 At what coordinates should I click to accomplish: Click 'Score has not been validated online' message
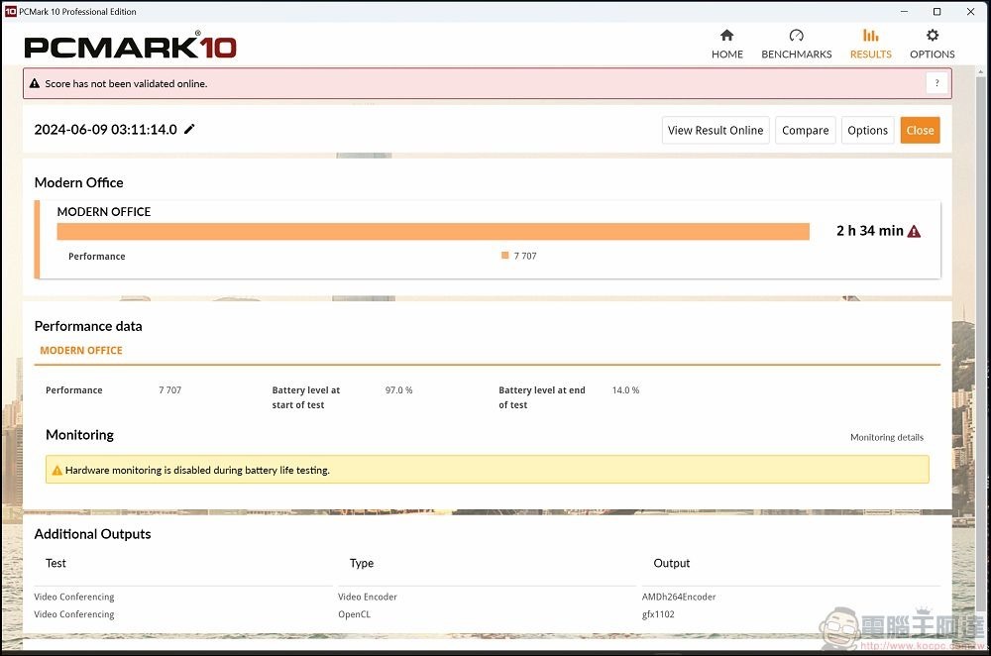pos(126,83)
